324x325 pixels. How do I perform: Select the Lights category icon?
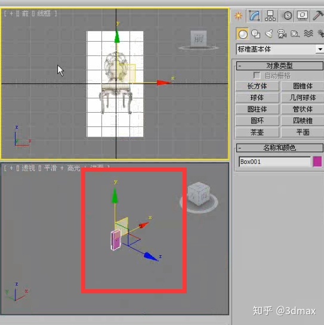tap(269, 34)
